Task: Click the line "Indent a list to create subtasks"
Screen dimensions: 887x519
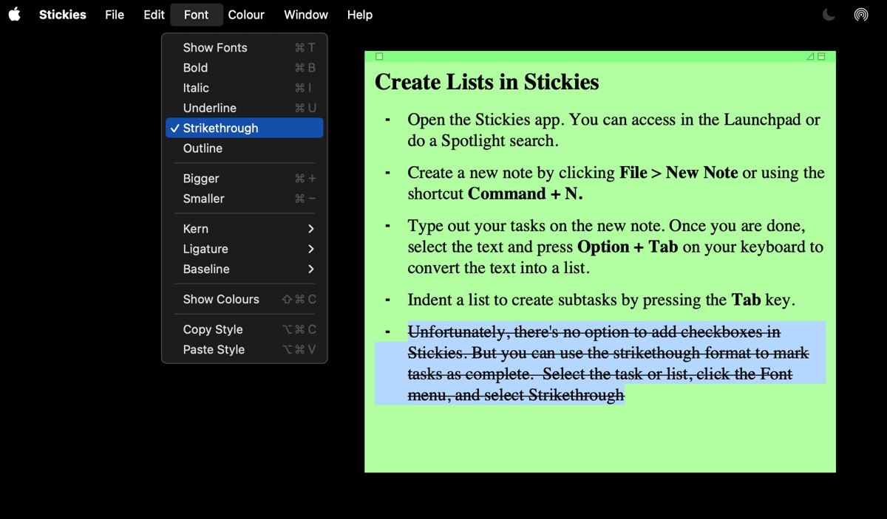Action: [600, 300]
